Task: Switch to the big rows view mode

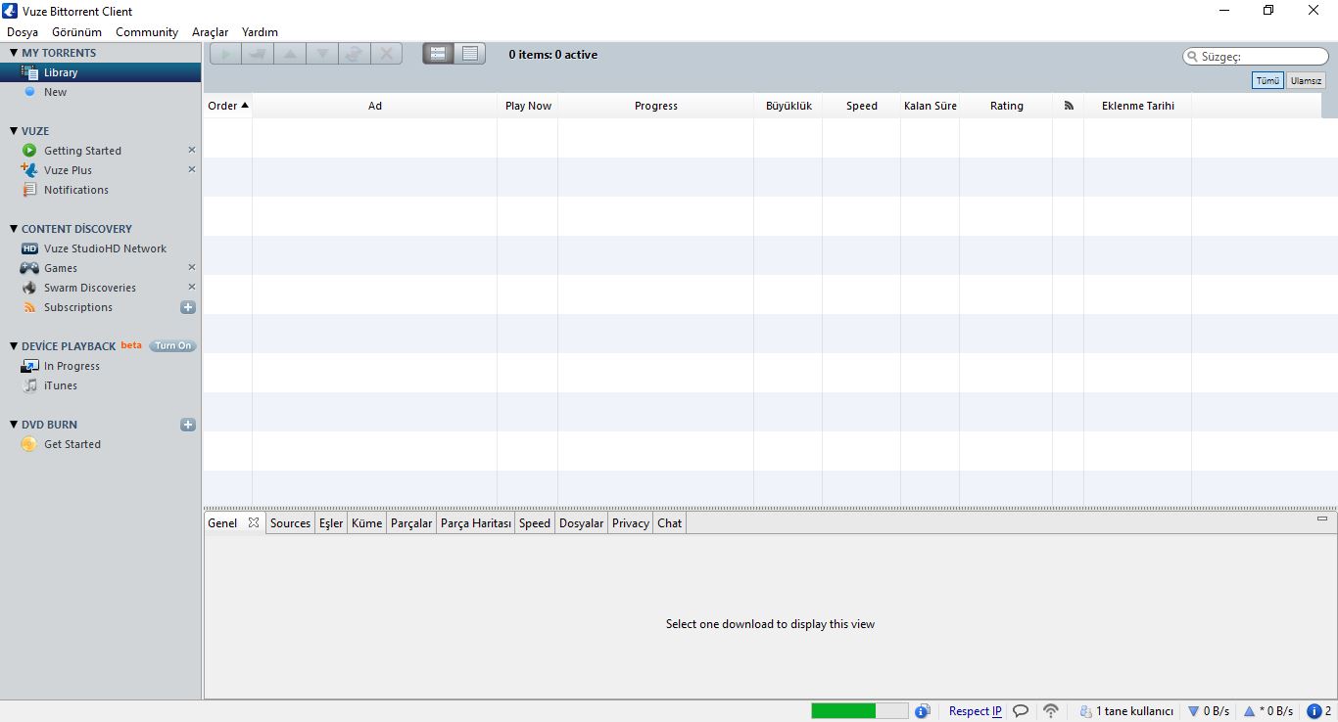Action: pyautogui.click(x=438, y=54)
